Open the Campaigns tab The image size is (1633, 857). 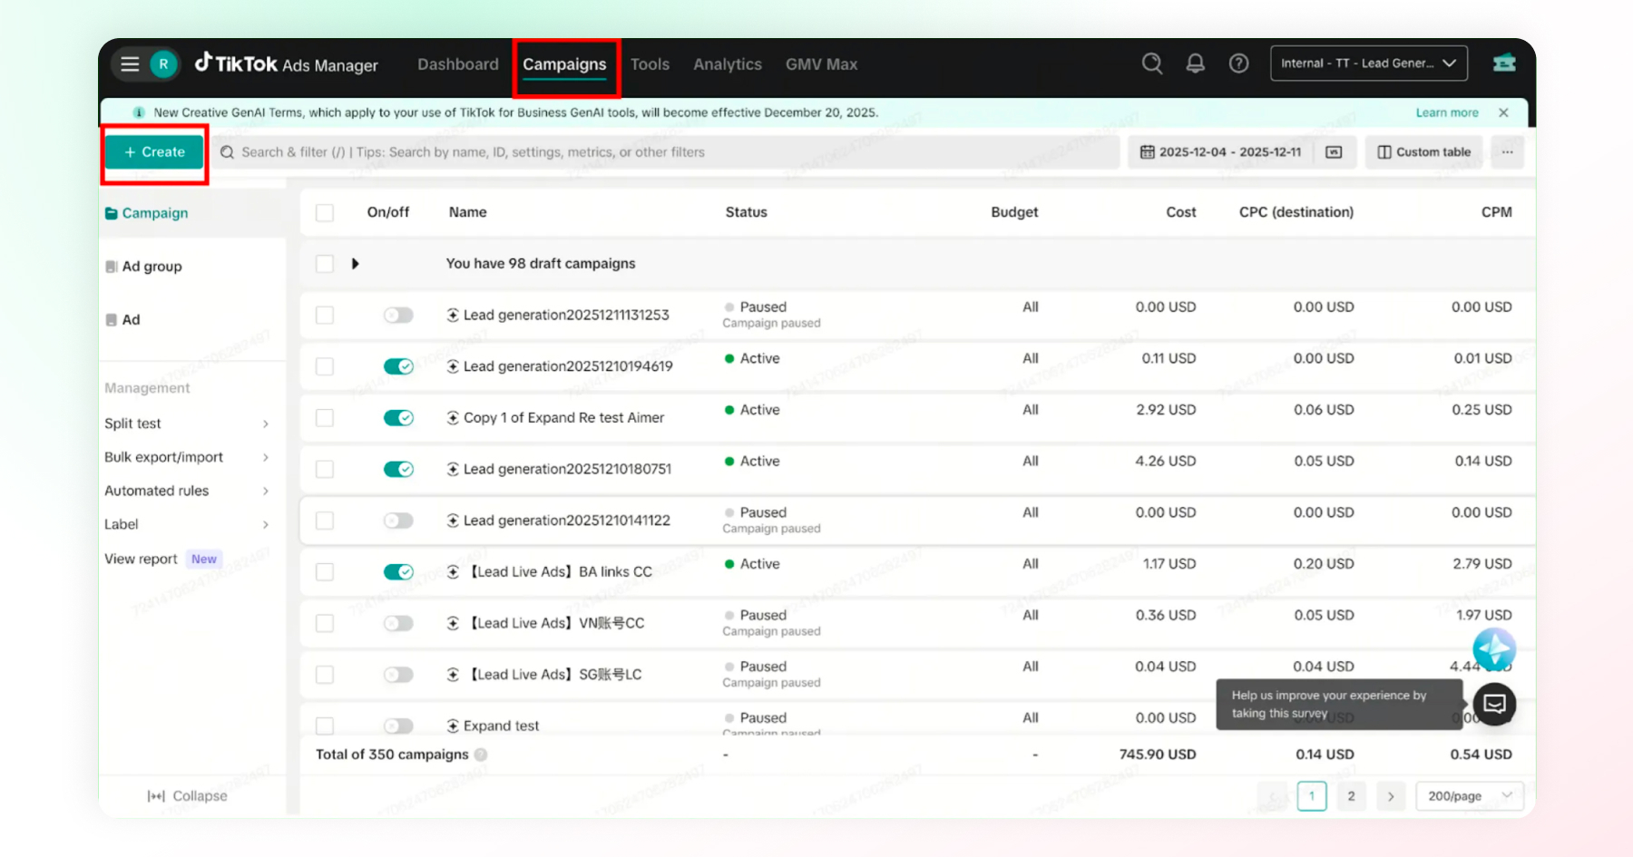click(x=564, y=64)
